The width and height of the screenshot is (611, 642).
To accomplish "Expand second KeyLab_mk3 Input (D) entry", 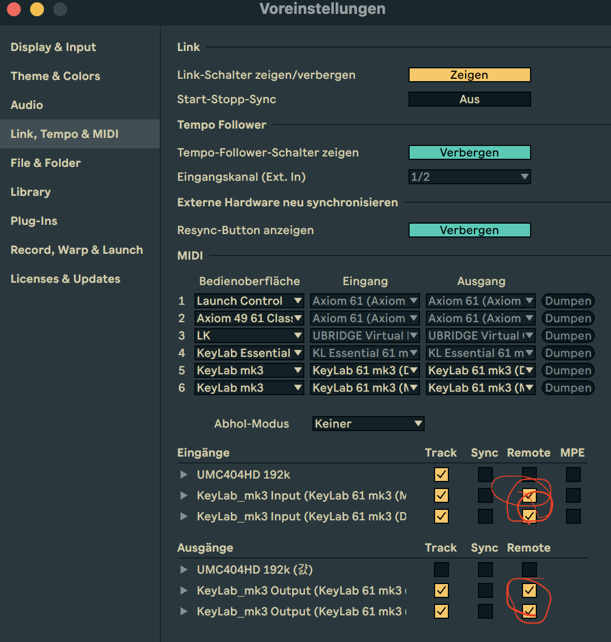I will click(x=183, y=516).
